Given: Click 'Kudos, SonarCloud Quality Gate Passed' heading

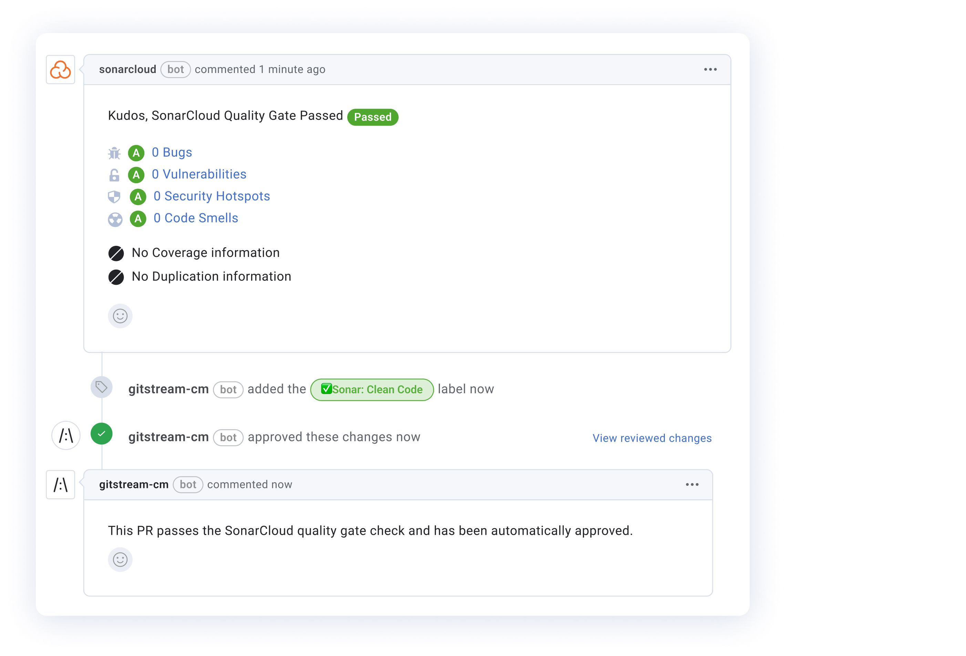Looking at the screenshot, I should [225, 115].
